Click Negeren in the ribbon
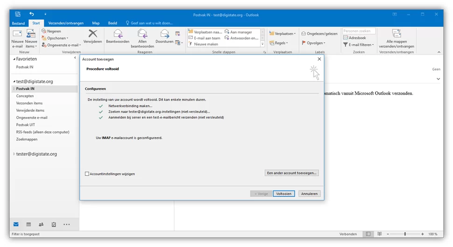453x247 pixels. (x=51, y=31)
